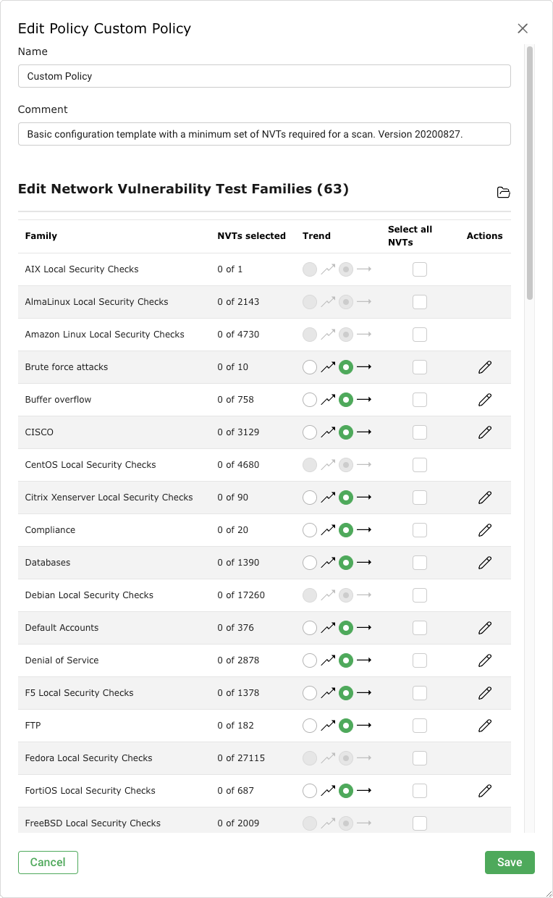Edit Citrix Xenserver Local Security Checks family
The width and height of the screenshot is (553, 898).
coord(485,498)
